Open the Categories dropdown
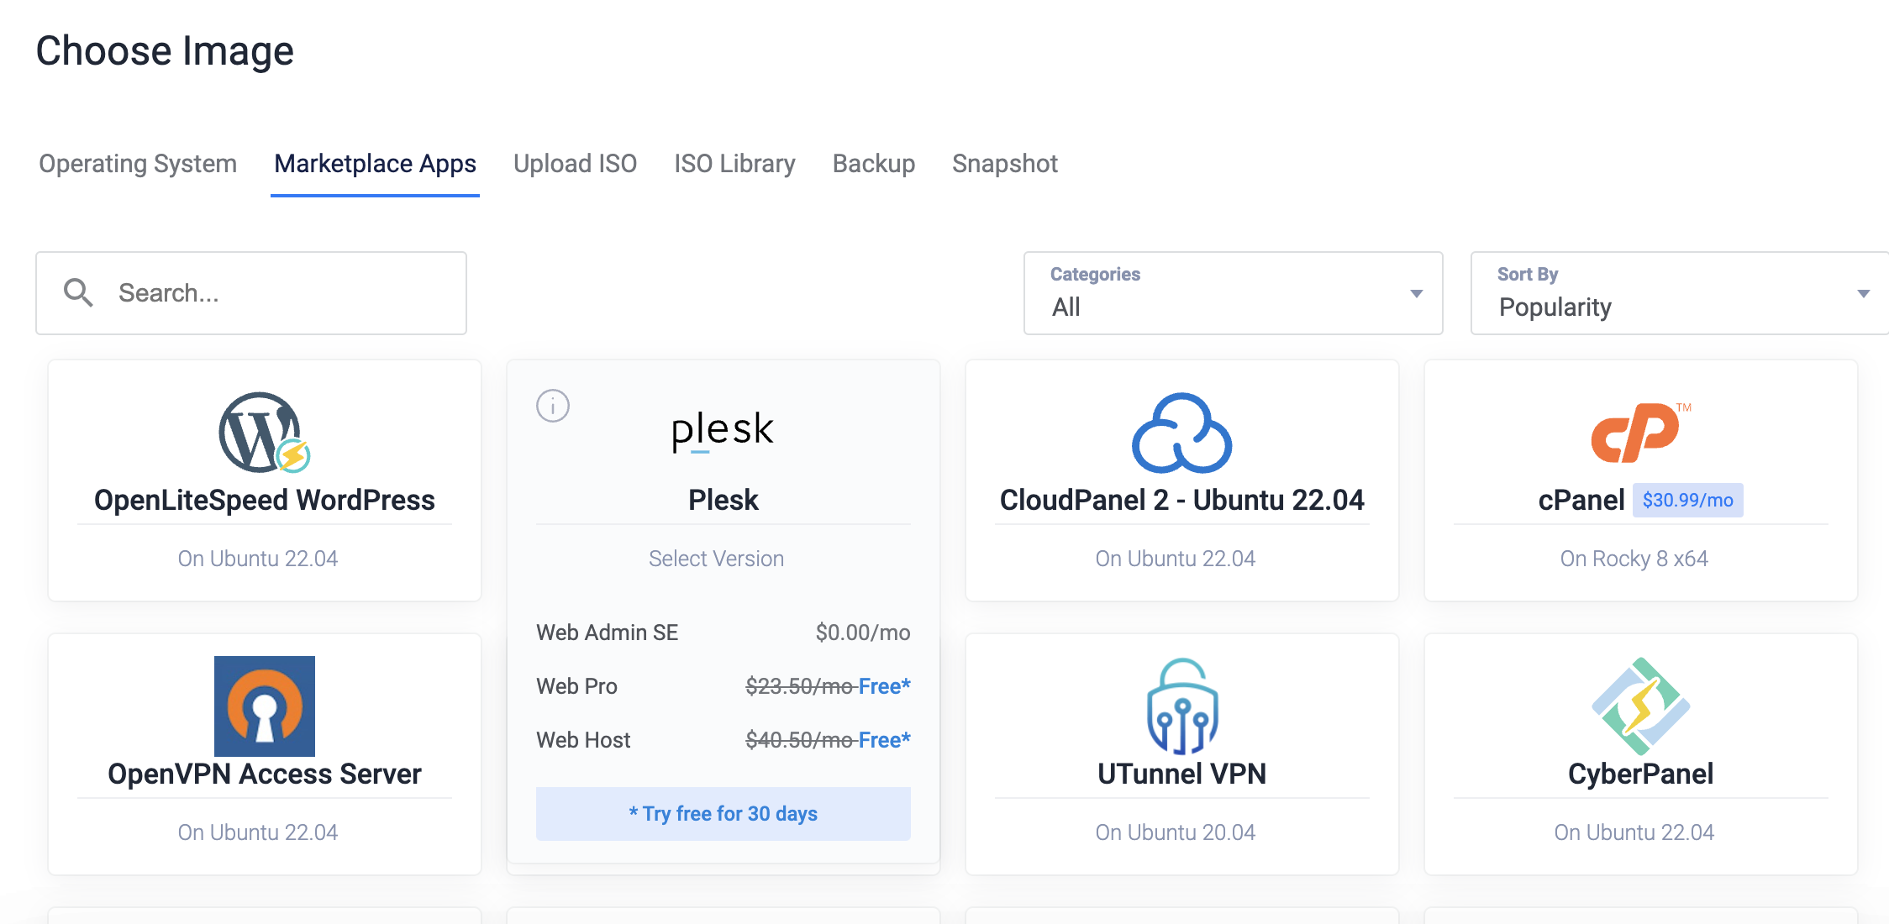Image resolution: width=1889 pixels, height=924 pixels. point(1232,293)
